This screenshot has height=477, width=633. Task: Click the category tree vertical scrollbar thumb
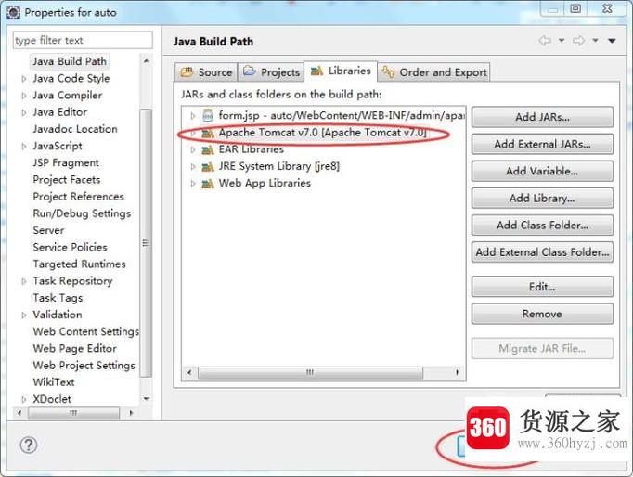click(x=146, y=243)
